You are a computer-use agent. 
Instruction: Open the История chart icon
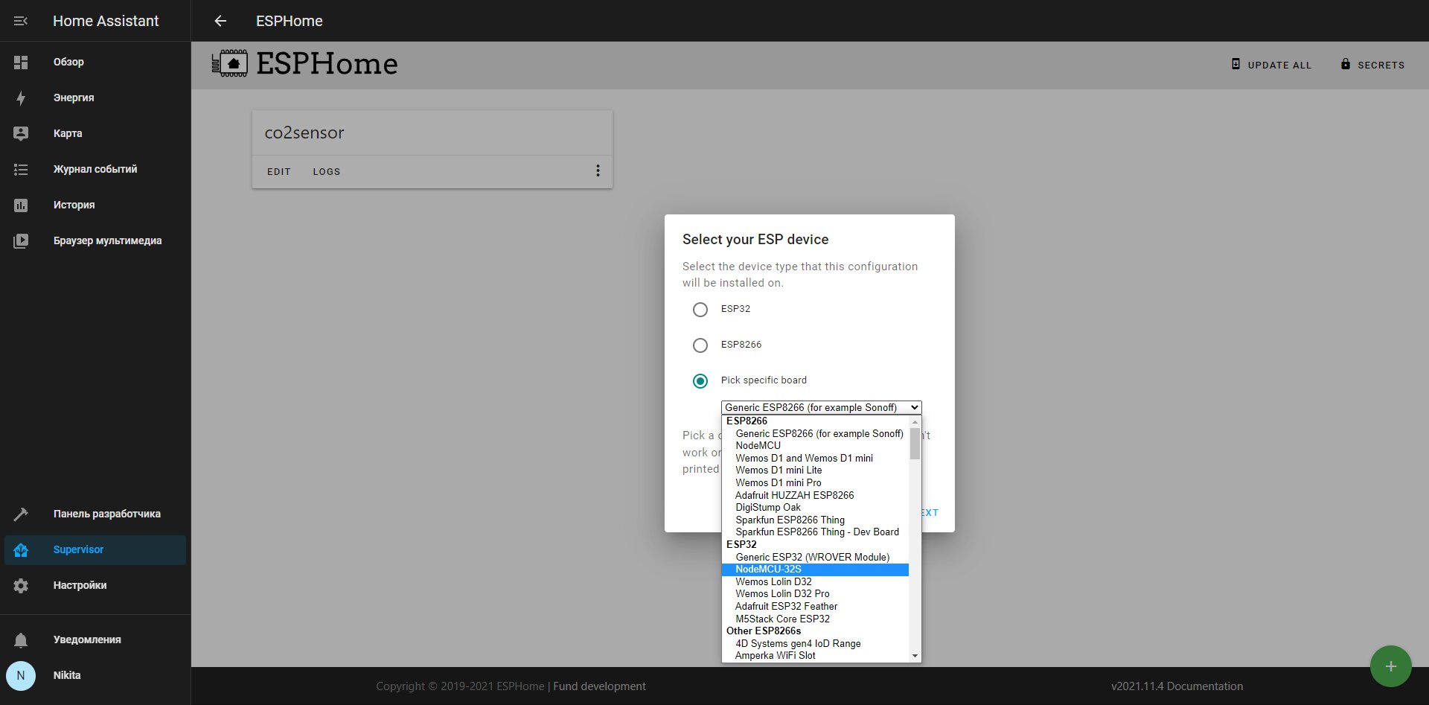pos(21,205)
